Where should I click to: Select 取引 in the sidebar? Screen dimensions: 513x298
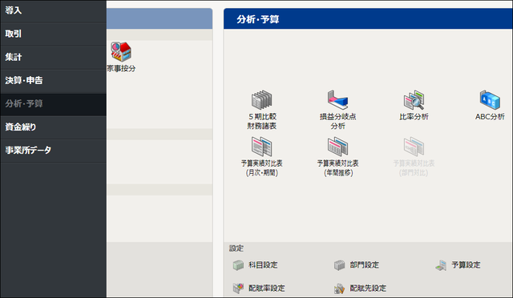pos(54,34)
